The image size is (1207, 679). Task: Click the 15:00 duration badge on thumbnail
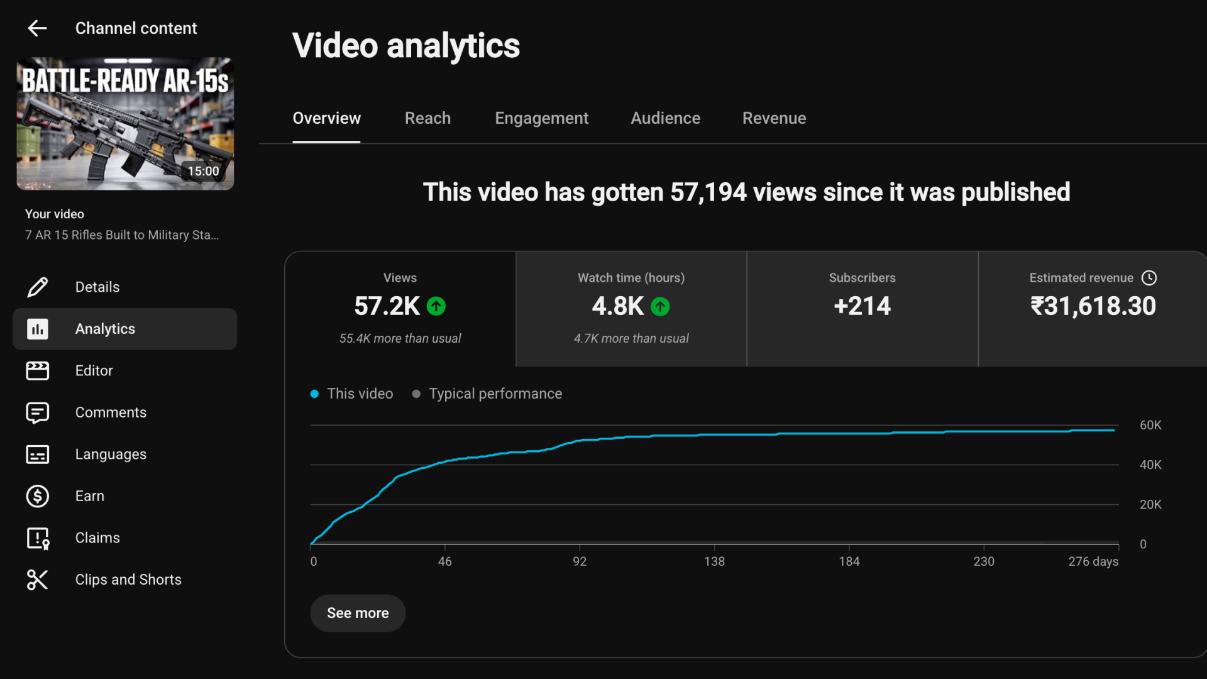(x=203, y=171)
